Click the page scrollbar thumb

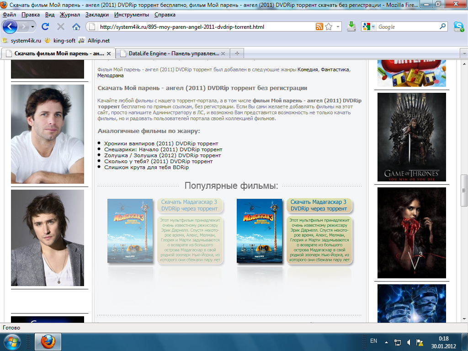(x=464, y=191)
